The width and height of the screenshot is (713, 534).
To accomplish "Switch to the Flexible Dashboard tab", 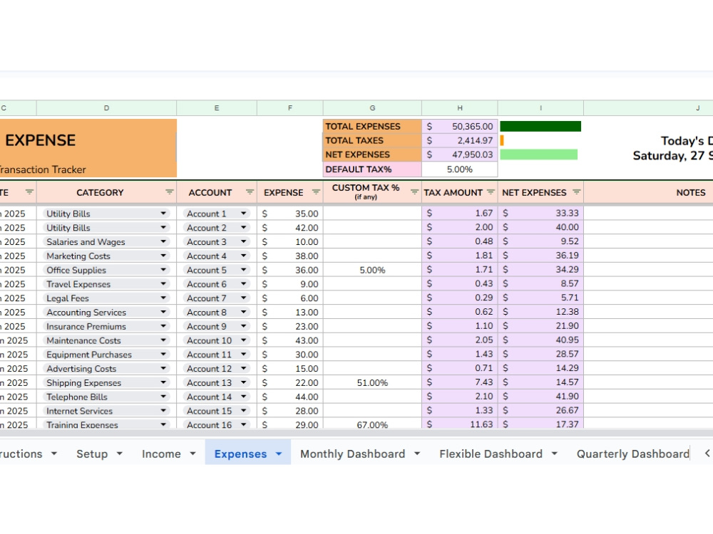I will pos(491,454).
